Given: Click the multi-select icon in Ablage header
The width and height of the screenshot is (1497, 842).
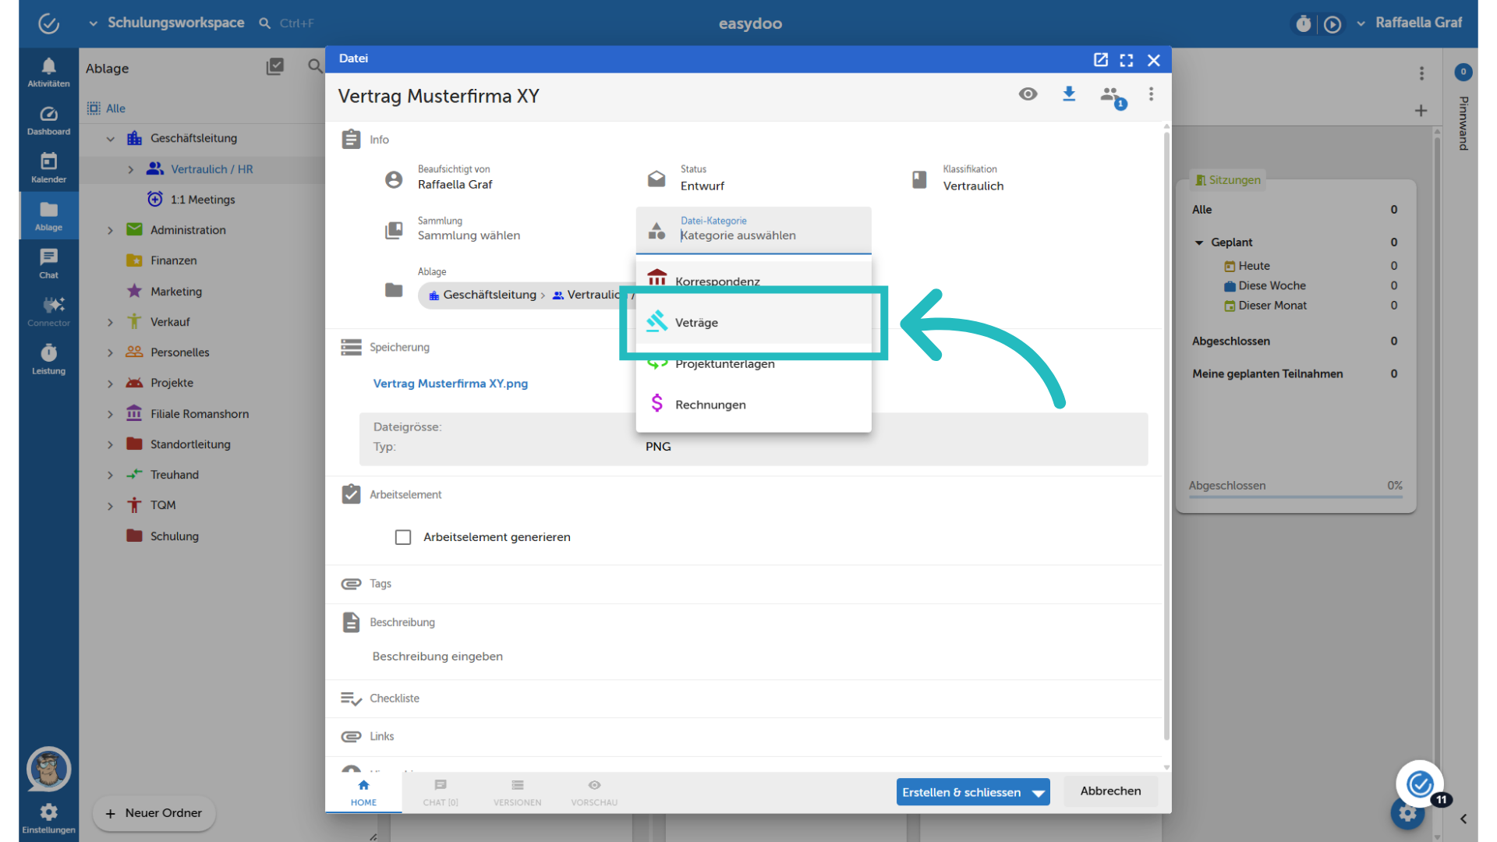Looking at the screenshot, I should [x=274, y=67].
